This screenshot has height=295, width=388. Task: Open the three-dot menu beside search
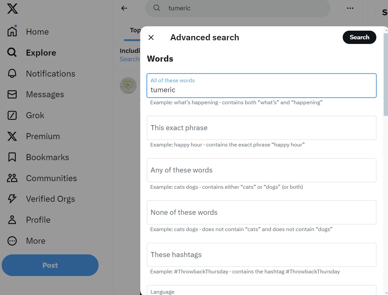[x=350, y=8]
